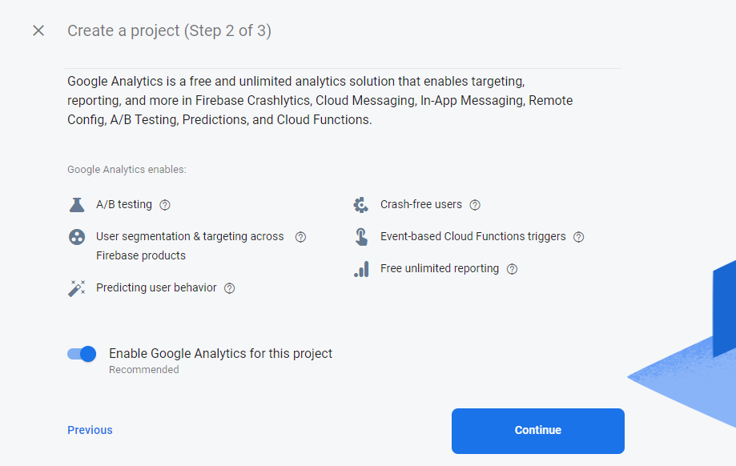Click the crash-free users icon
Image resolution: width=736 pixels, height=466 pixels.
click(x=361, y=204)
